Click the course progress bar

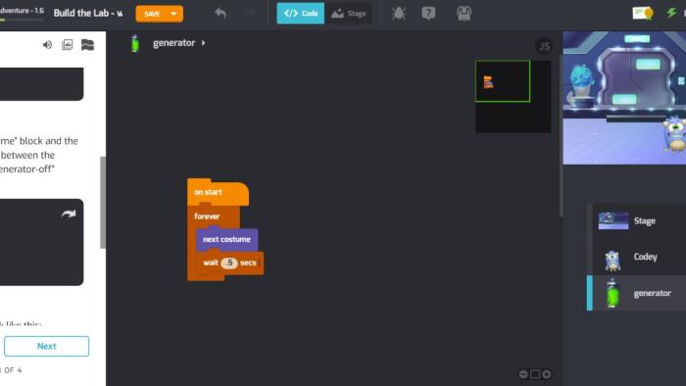point(22,20)
